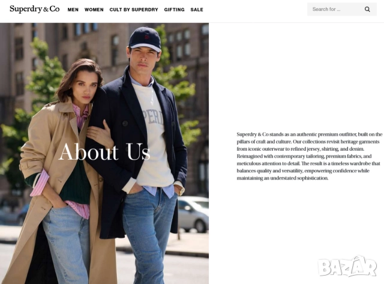Click the parked silver car in photo

click(x=193, y=214)
